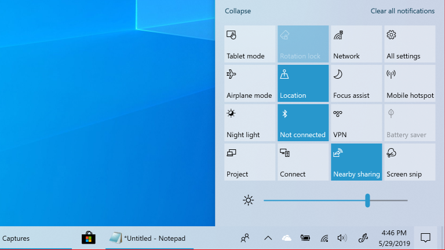Click the Microsoft Store taskbar icon
Screen dimensions: 445x250
tap(89, 238)
